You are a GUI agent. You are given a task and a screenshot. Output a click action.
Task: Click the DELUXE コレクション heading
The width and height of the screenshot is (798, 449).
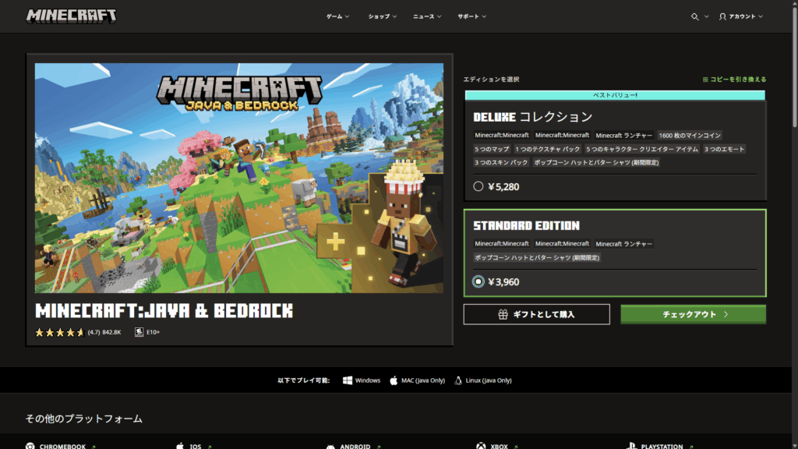pos(533,117)
